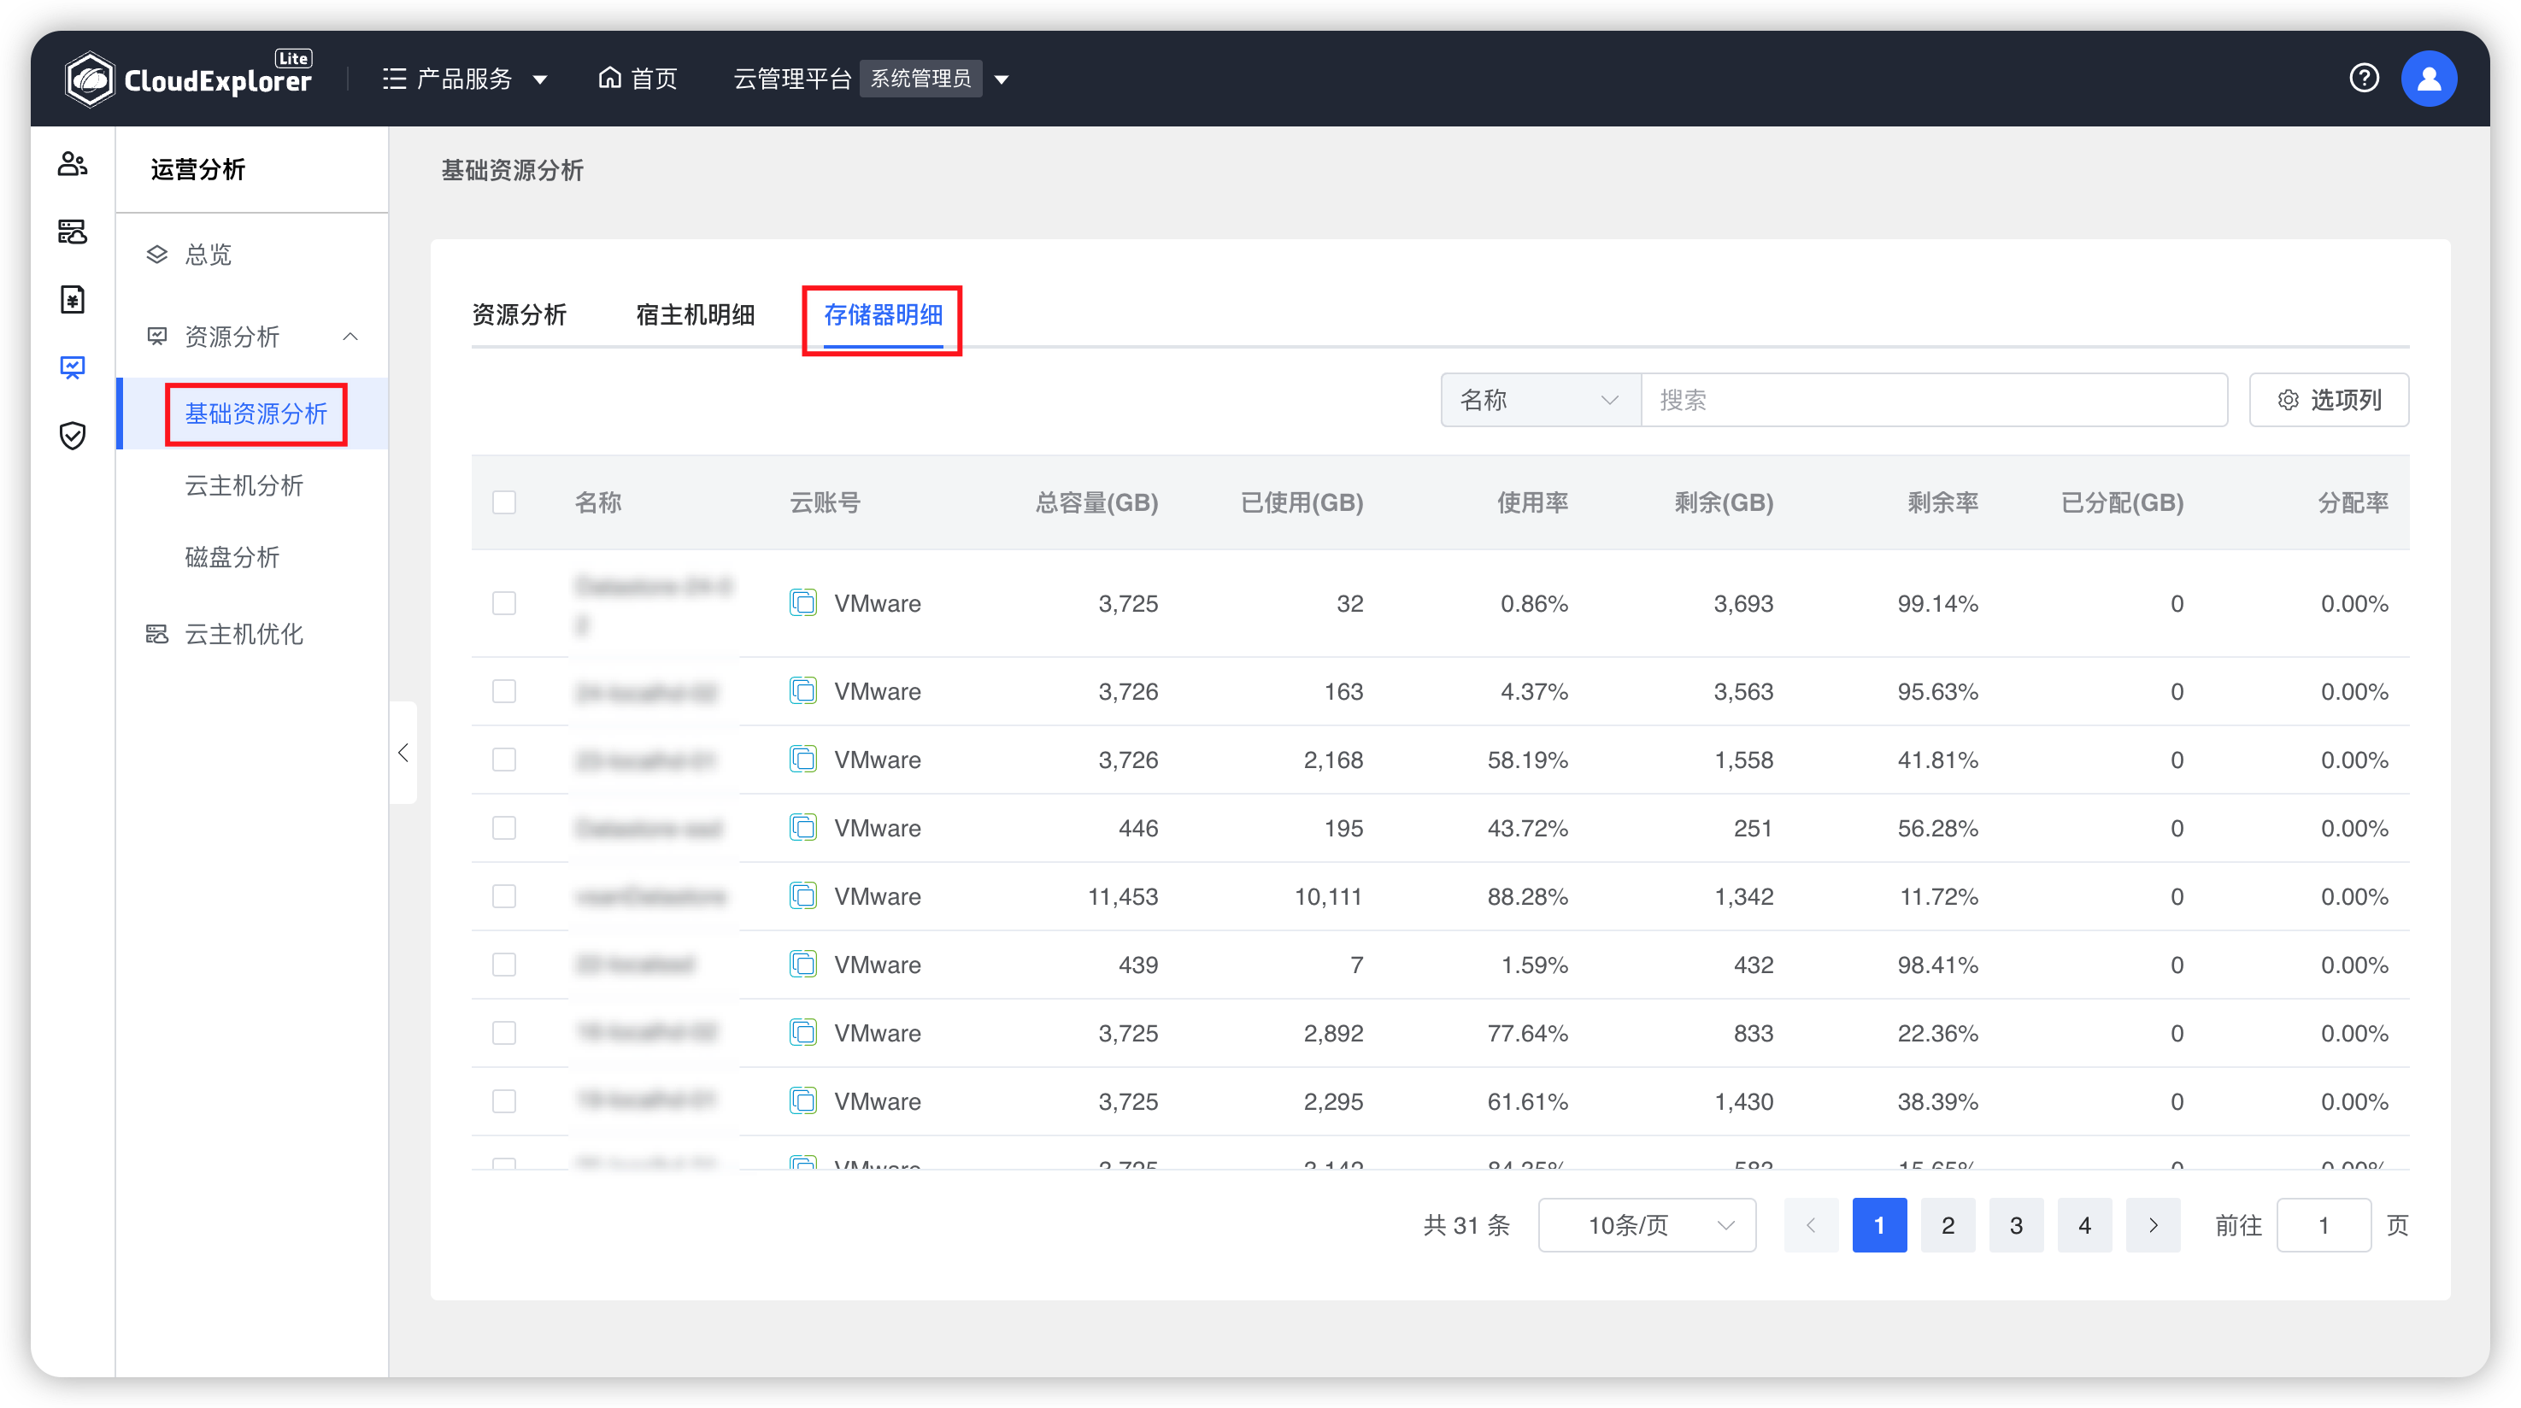Viewport: 2521px width, 1408px height.
Task: Go to page 4
Action: (2084, 1225)
